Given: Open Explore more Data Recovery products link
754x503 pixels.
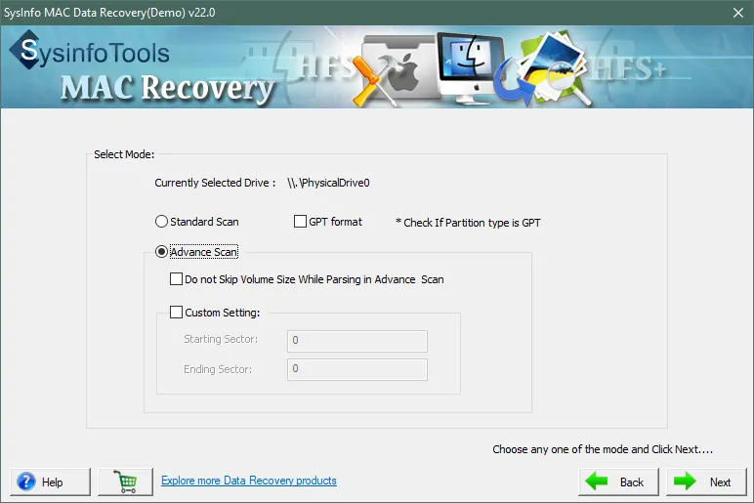Looking at the screenshot, I should click(x=248, y=481).
